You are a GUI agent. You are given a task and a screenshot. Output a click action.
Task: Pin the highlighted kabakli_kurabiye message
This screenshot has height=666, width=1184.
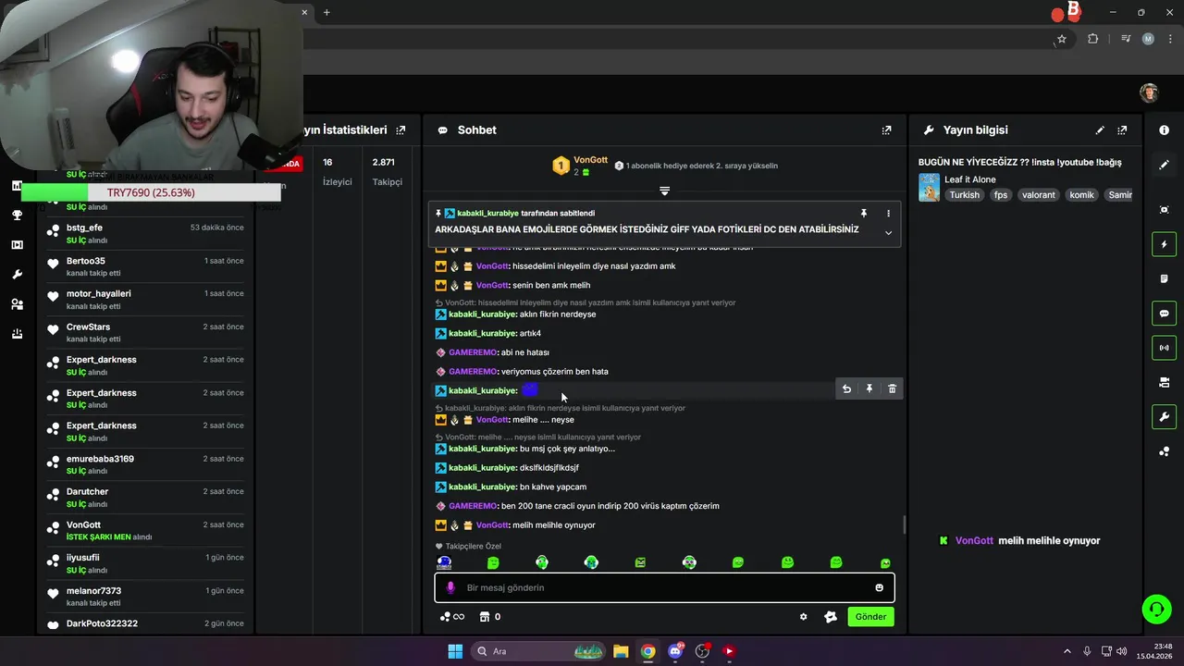[x=869, y=389]
